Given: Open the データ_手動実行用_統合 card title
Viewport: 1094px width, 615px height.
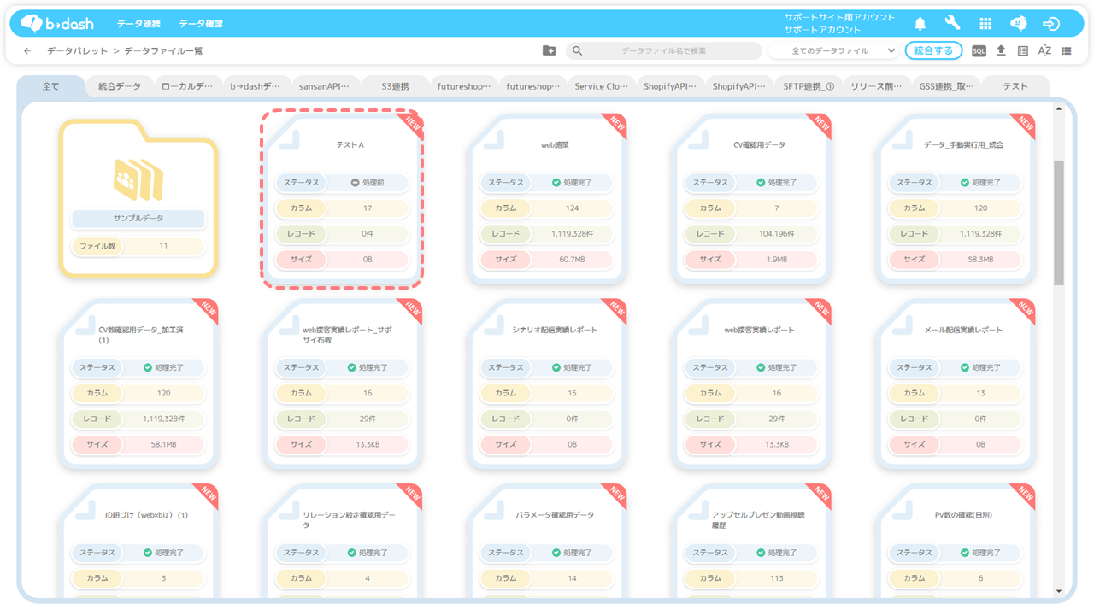Looking at the screenshot, I should click(963, 145).
